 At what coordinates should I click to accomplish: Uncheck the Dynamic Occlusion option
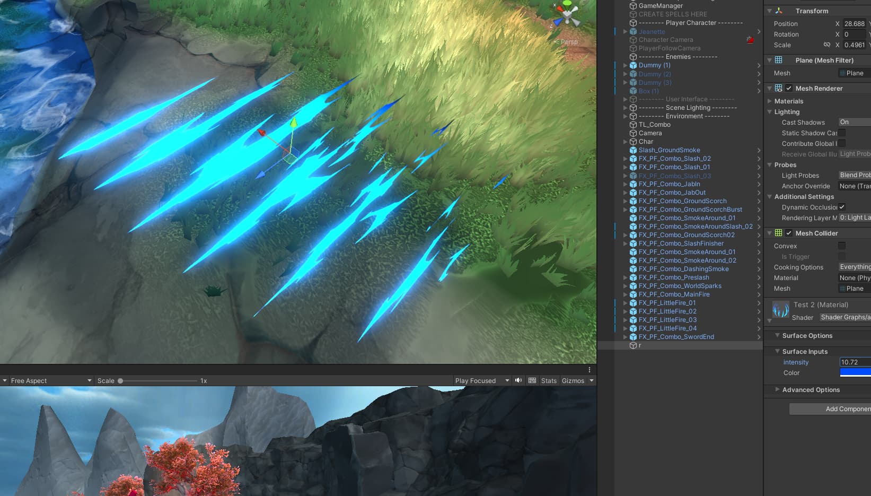(841, 207)
